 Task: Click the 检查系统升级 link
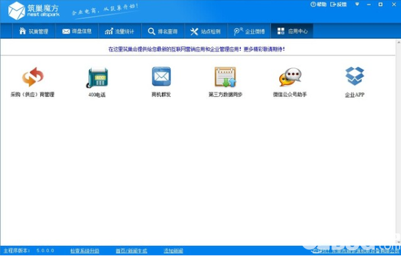84,251
